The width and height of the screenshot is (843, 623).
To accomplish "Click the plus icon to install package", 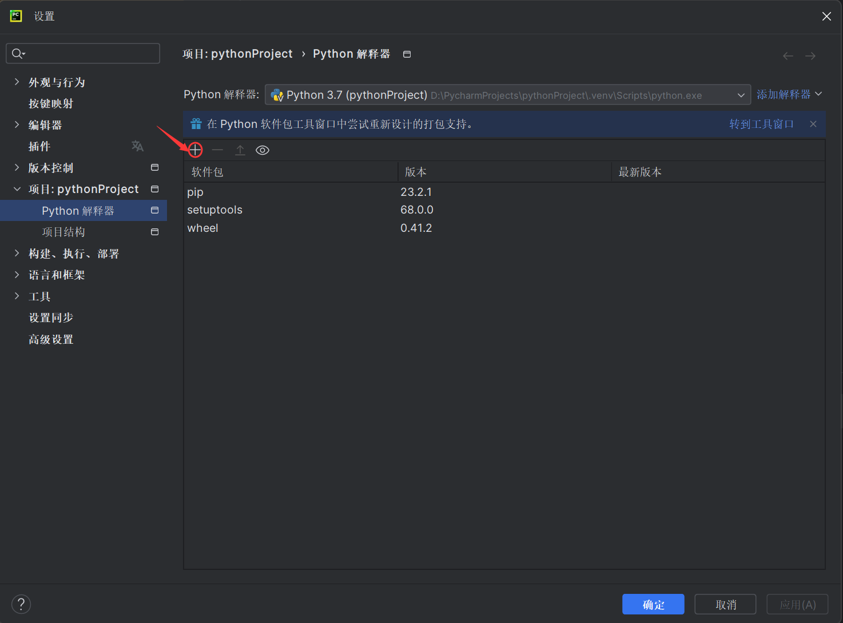I will click(195, 150).
